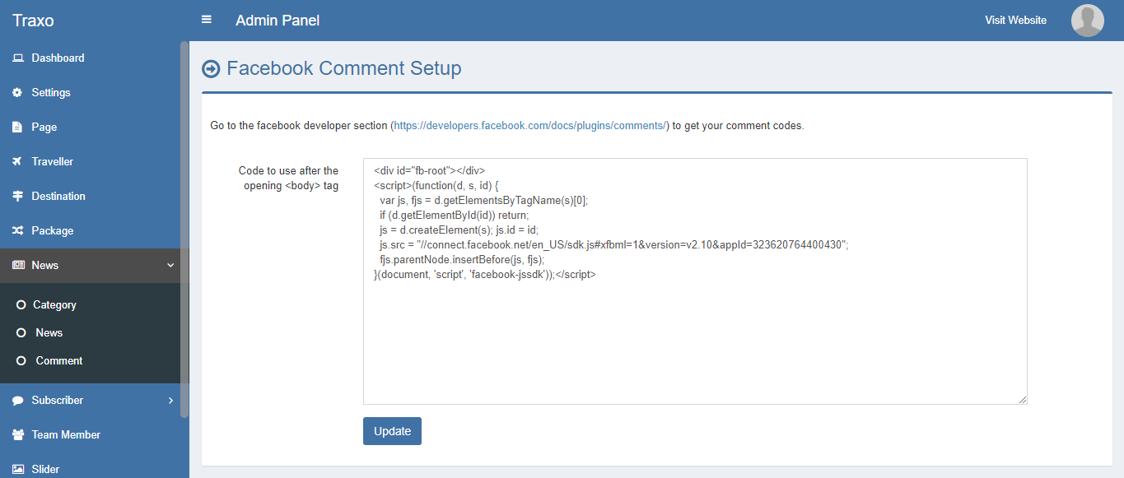
Task: Click inside the Facebook code textarea
Action: 694,337
